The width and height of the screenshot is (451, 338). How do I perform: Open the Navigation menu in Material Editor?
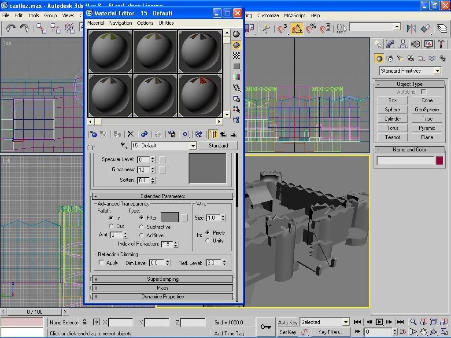click(x=120, y=23)
